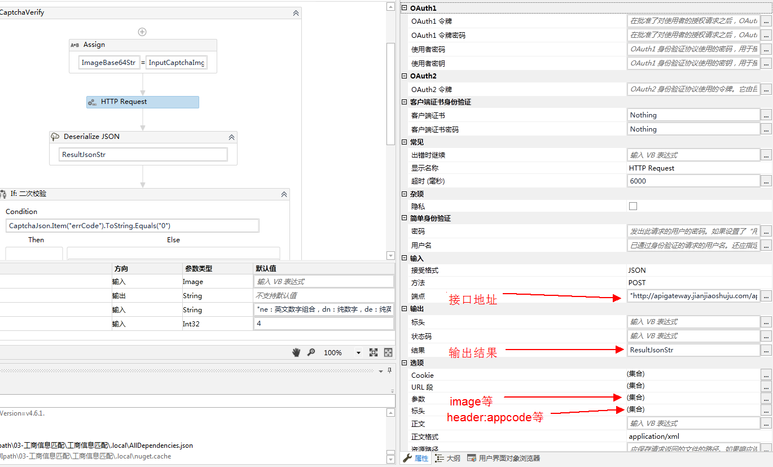The image size is (773, 467).
Task: Click the magnifier zoom icon
Action: tap(311, 352)
